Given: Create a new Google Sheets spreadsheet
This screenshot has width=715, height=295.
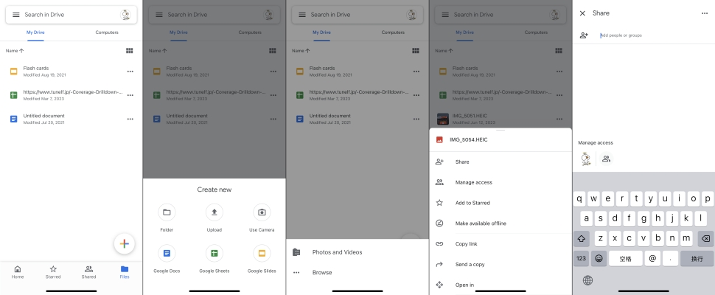Looking at the screenshot, I should click(x=214, y=259).
